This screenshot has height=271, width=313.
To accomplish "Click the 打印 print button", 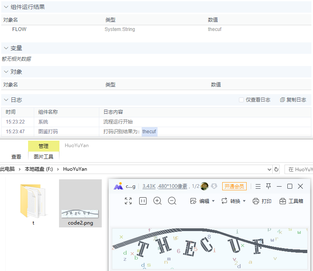I will click(x=262, y=201).
